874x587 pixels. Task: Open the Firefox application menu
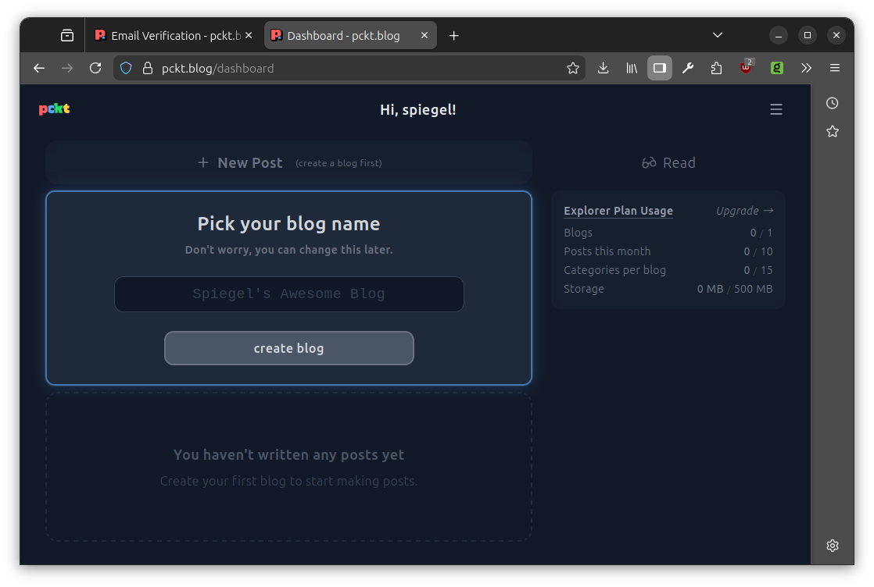pos(835,68)
